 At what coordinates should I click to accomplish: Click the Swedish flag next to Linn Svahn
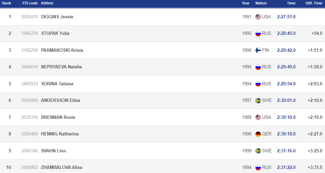pos(258,151)
